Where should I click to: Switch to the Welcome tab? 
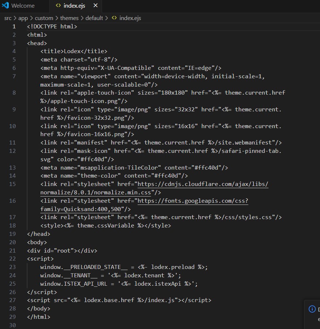pyautogui.click(x=23, y=6)
